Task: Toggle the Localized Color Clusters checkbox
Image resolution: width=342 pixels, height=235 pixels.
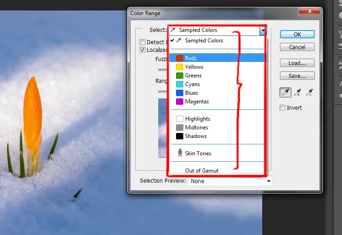Action: 142,50
